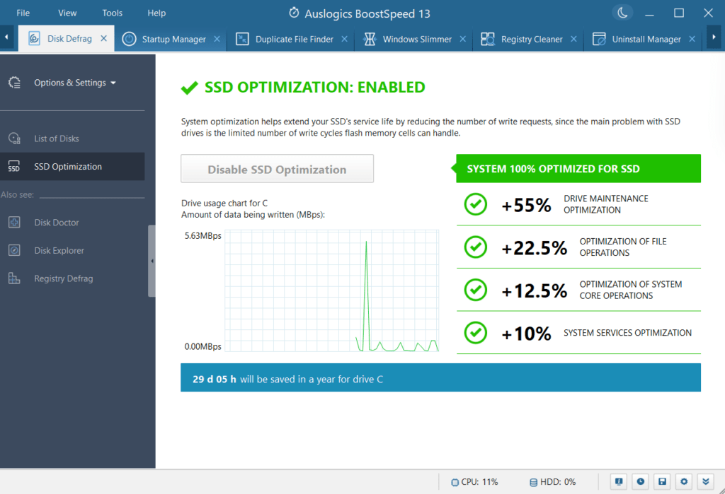
Task: Click the clock scheduler icon in status bar
Action: pyautogui.click(x=640, y=481)
